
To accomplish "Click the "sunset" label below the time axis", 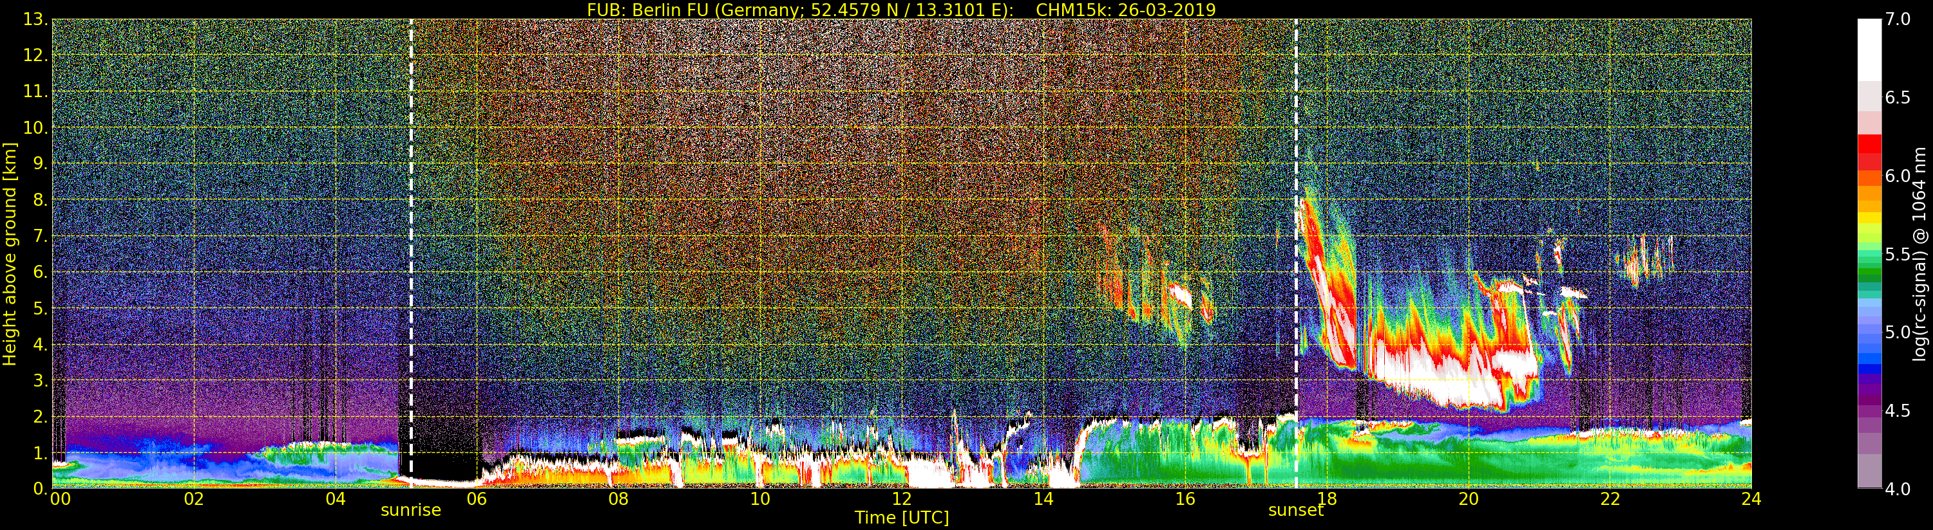I will 1296,511.
